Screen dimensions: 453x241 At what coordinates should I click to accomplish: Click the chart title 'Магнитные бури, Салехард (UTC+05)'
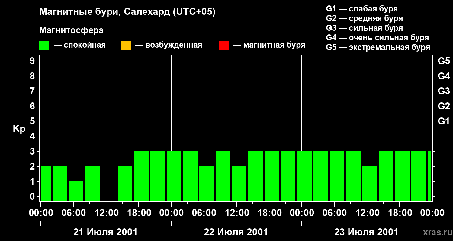click(127, 12)
